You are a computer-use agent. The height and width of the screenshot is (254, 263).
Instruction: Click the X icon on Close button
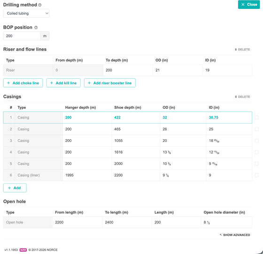243,5
